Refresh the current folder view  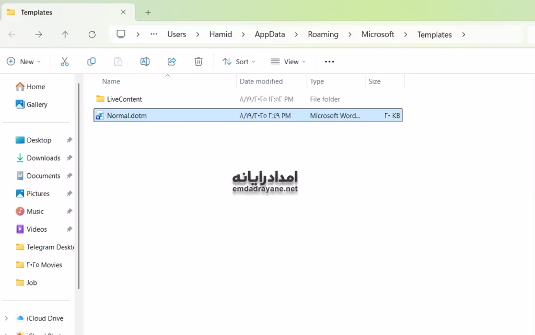pyautogui.click(x=92, y=34)
